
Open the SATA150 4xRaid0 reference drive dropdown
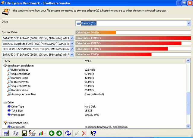click(72, 38)
